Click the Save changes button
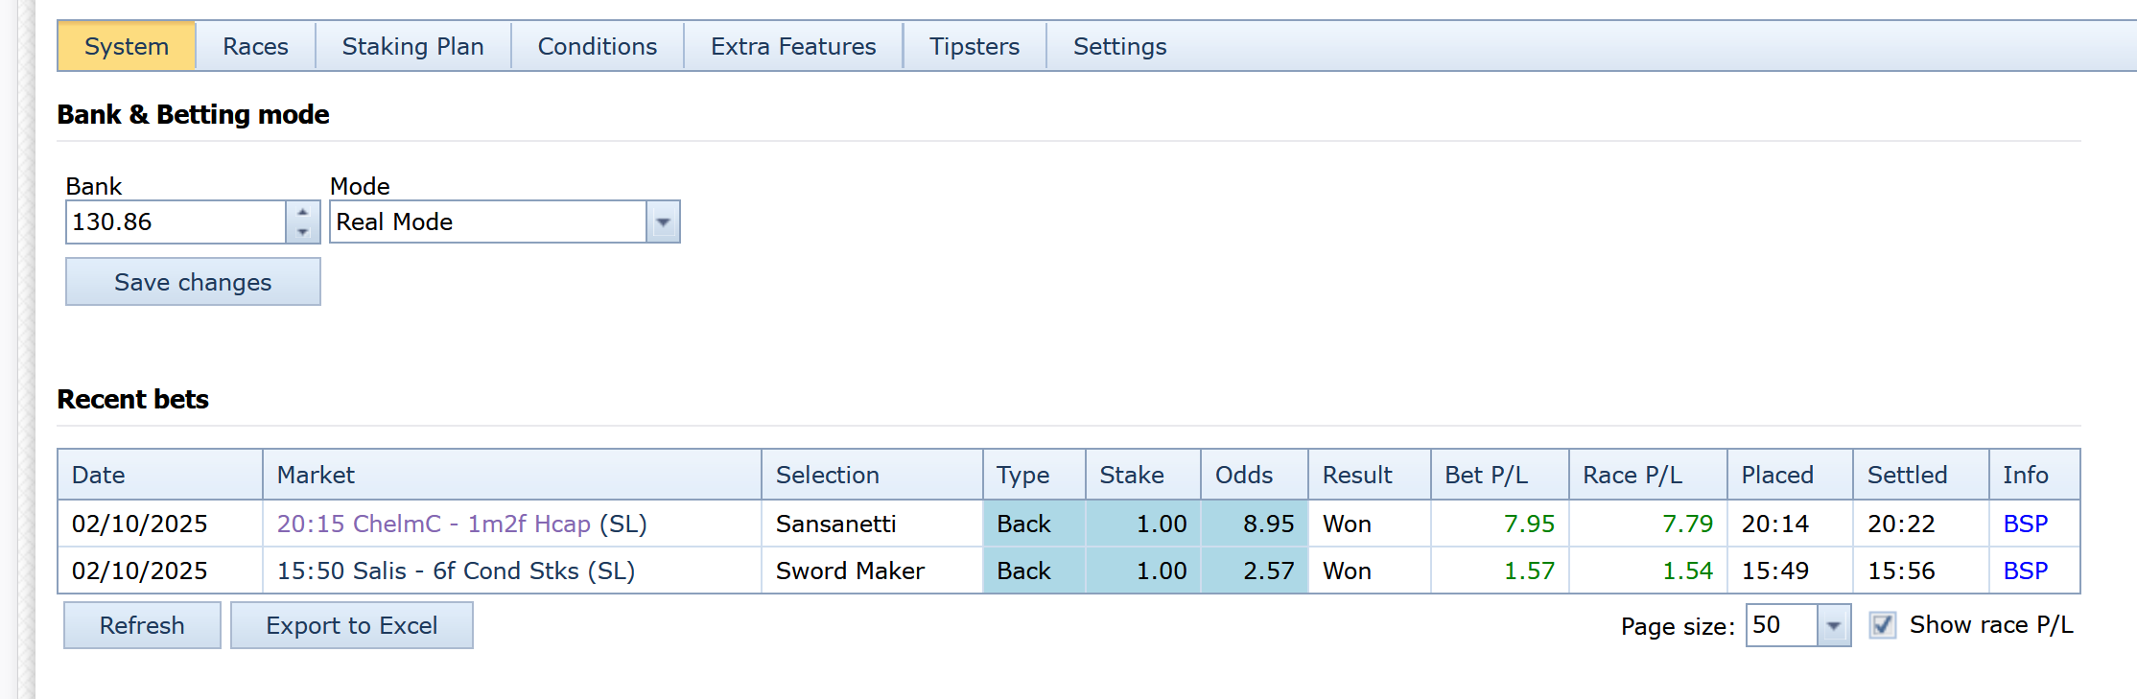The width and height of the screenshot is (2137, 699). pyautogui.click(x=193, y=283)
